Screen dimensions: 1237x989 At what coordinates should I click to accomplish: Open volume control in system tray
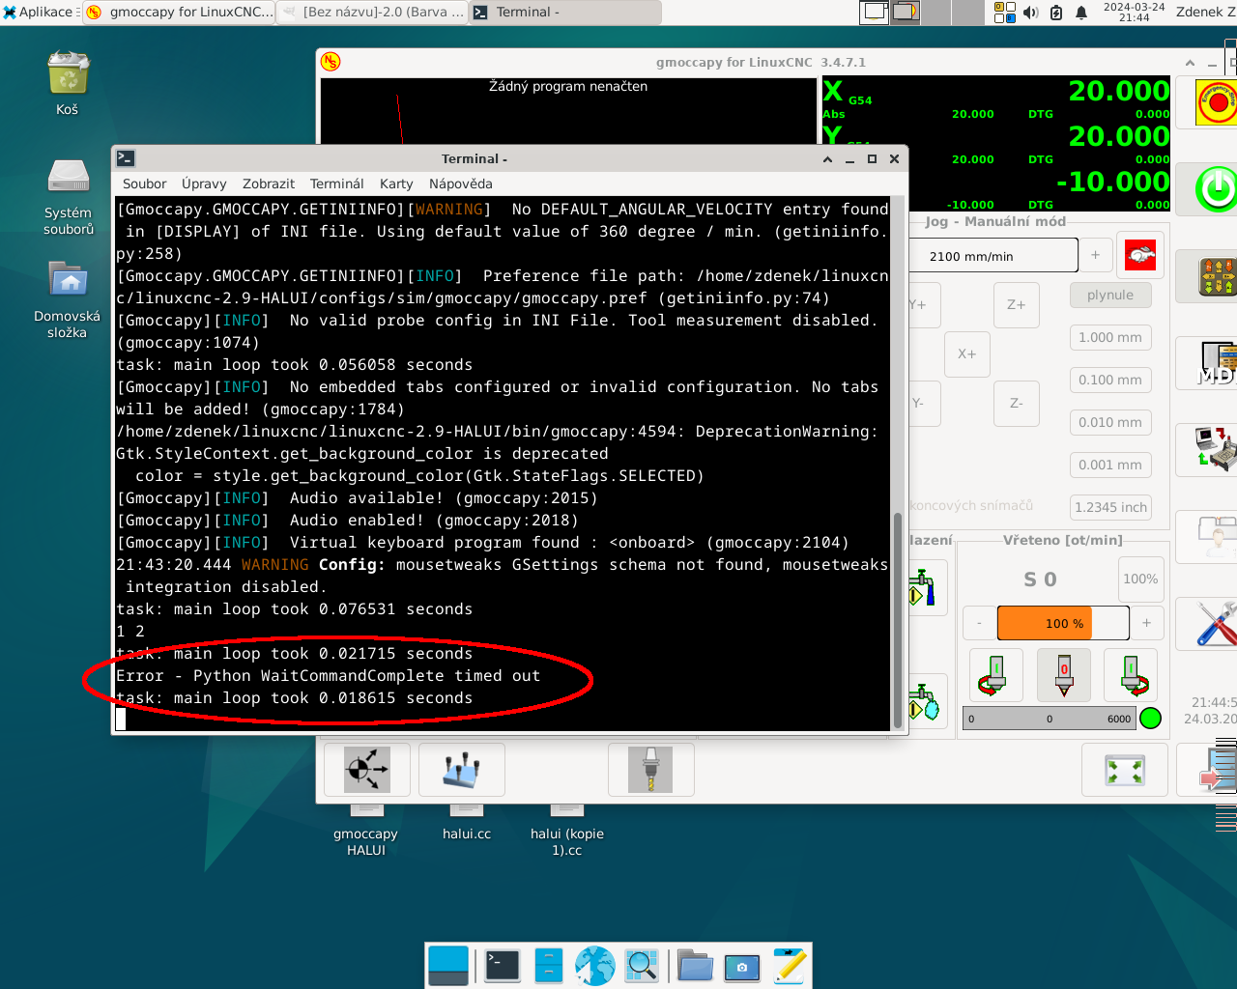click(1030, 13)
